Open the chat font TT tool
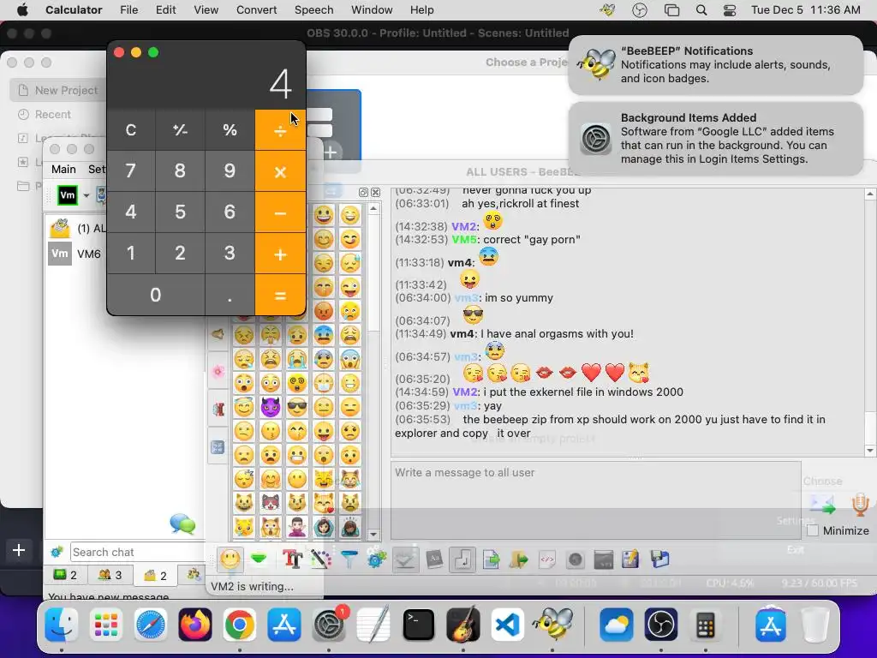 coord(292,559)
